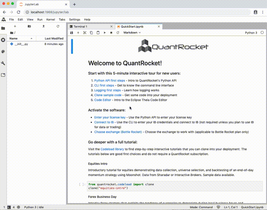This screenshot has width=267, height=210.
Task: Open Clone sample code link
Action: [108, 95]
